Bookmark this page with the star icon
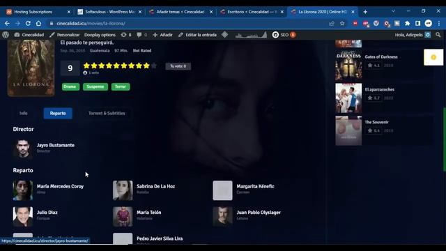The height and width of the screenshot is (251, 446). tap(342, 23)
